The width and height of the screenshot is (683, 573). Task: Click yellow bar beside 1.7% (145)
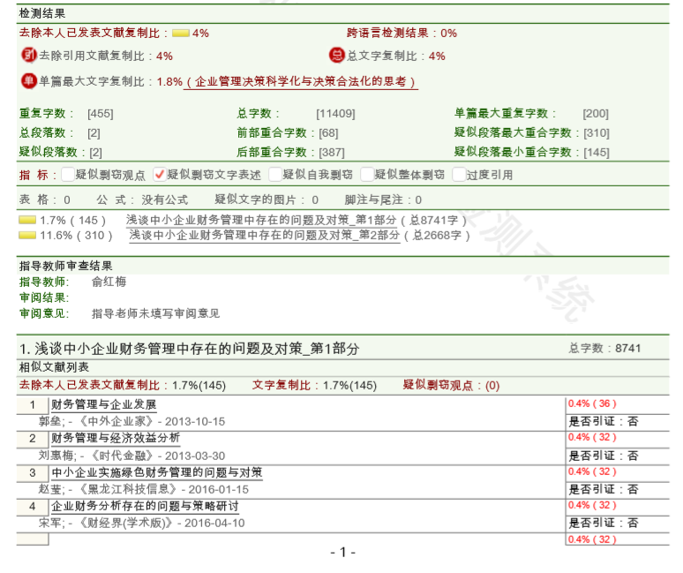click(27, 220)
